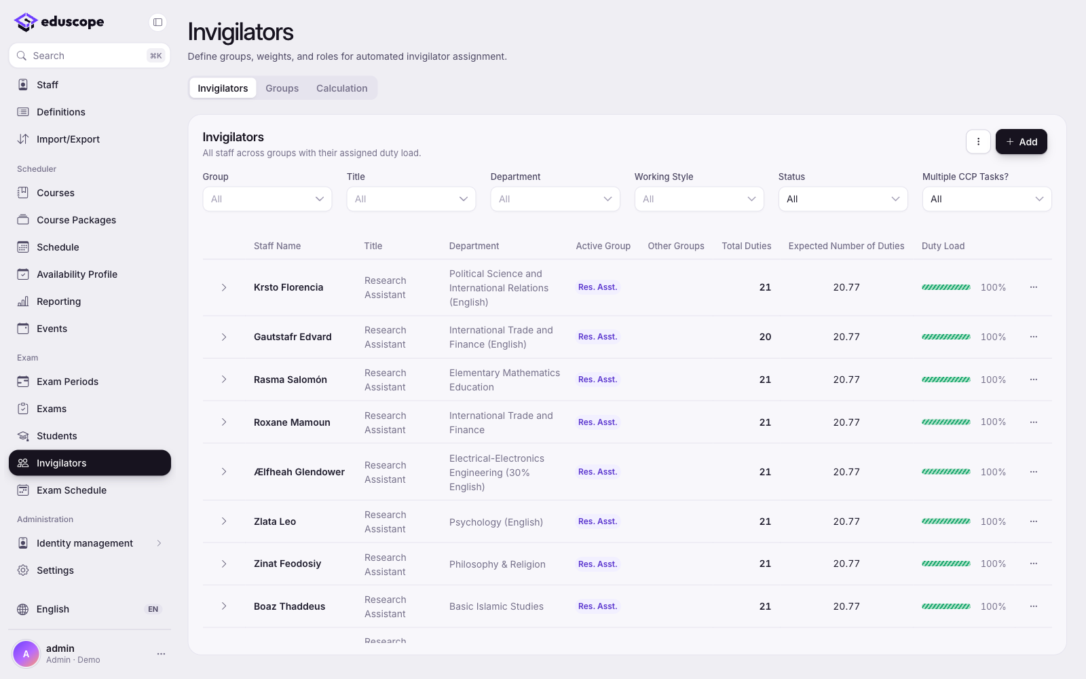Open the Title filter dropdown
The height and width of the screenshot is (679, 1086).
[411, 199]
